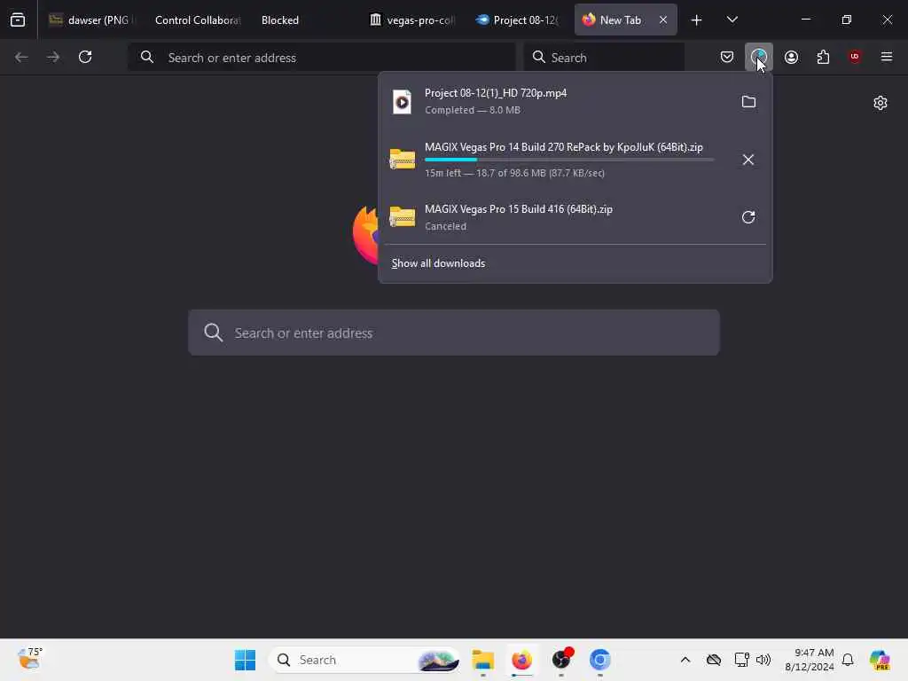Screen dimensions: 908x681
Task: Expand the list all tabs chevron
Action: pos(732,20)
